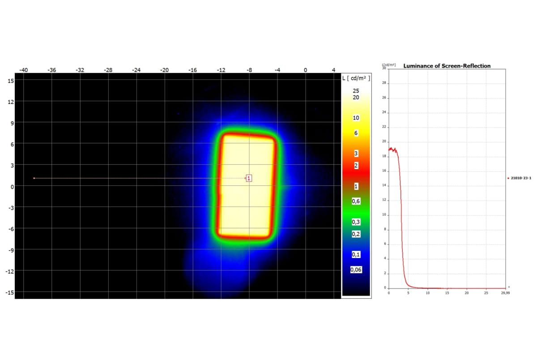
Task: Click the 29,99 label on the chart x-axis
Action: [504, 293]
